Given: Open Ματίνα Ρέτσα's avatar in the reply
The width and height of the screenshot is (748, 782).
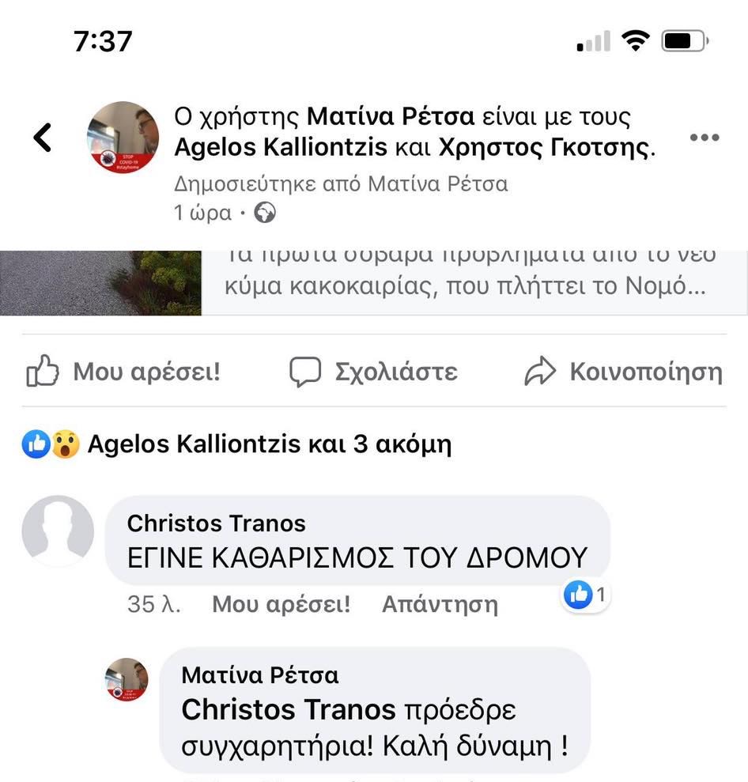Looking at the screenshot, I should 127,679.
